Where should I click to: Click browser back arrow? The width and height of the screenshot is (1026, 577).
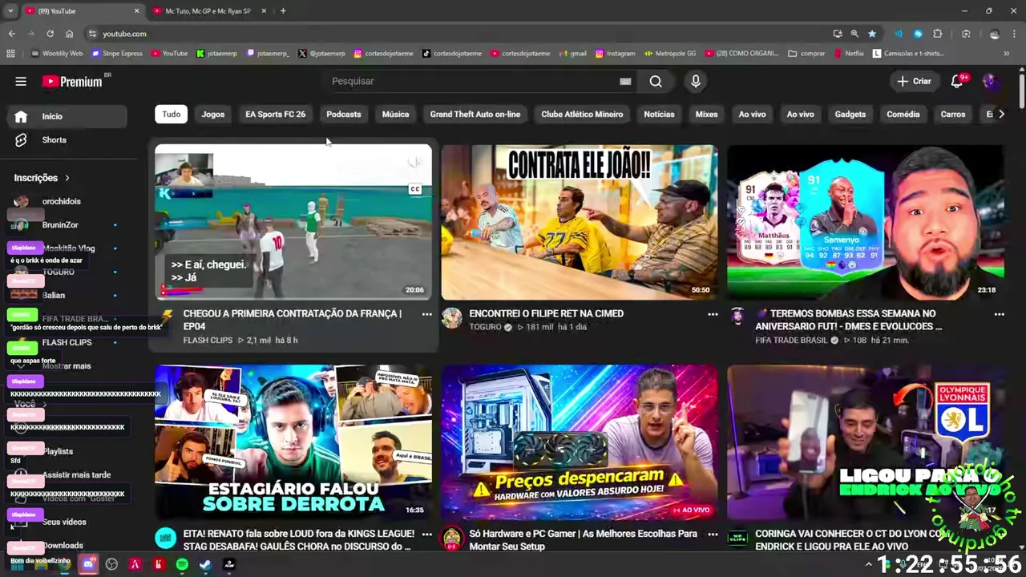click(x=11, y=34)
